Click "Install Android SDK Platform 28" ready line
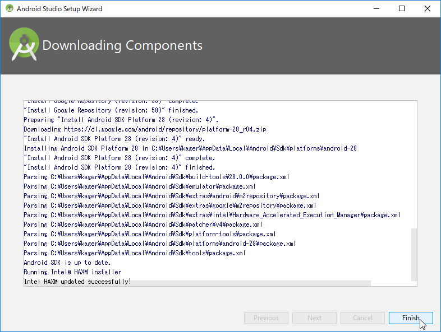The height and width of the screenshot is (332, 441). click(114, 139)
